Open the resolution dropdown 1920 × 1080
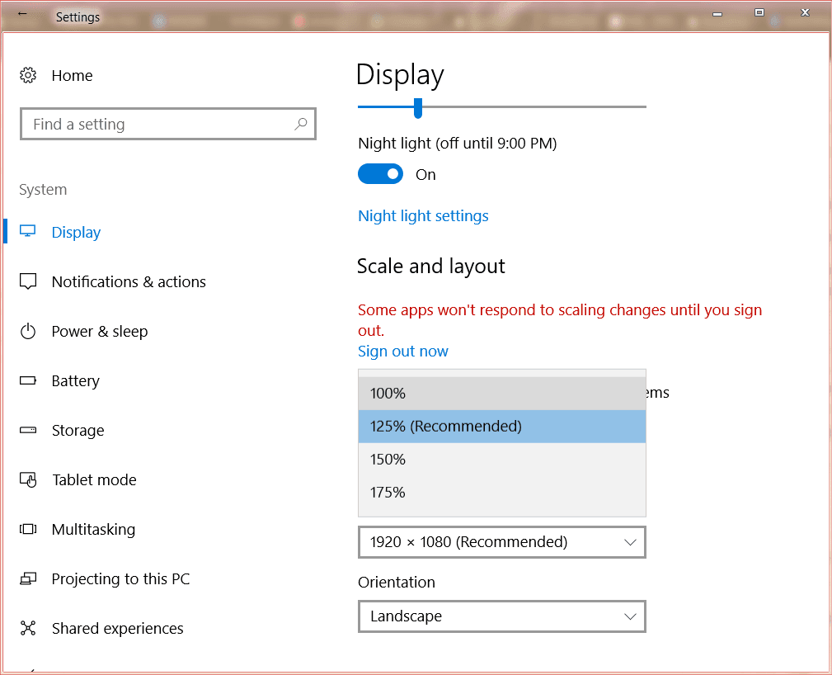Screen dimensions: 832x675 coord(502,542)
